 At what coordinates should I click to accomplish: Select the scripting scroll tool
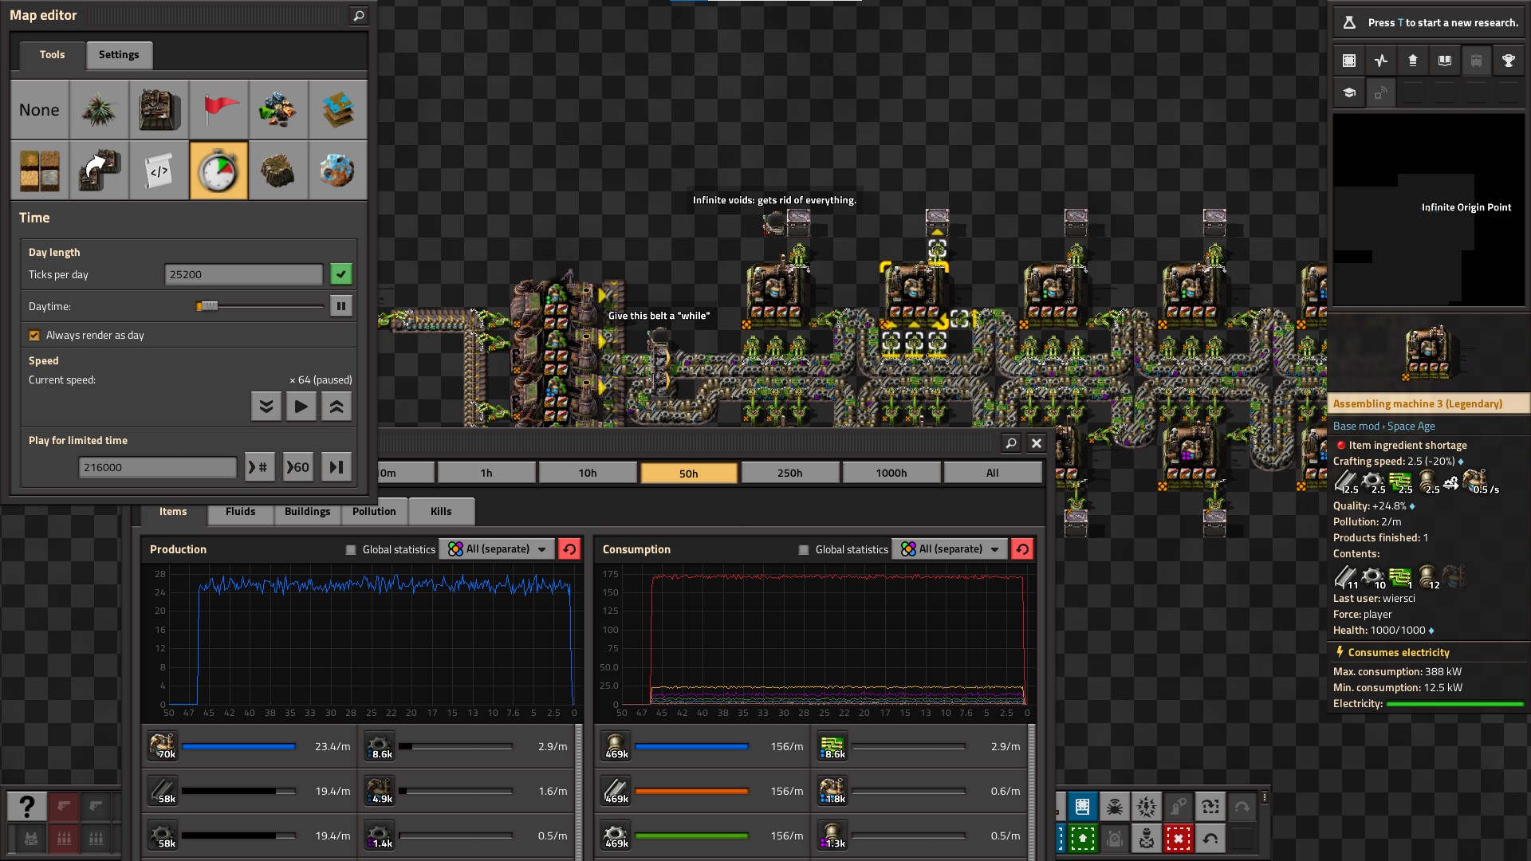click(159, 171)
